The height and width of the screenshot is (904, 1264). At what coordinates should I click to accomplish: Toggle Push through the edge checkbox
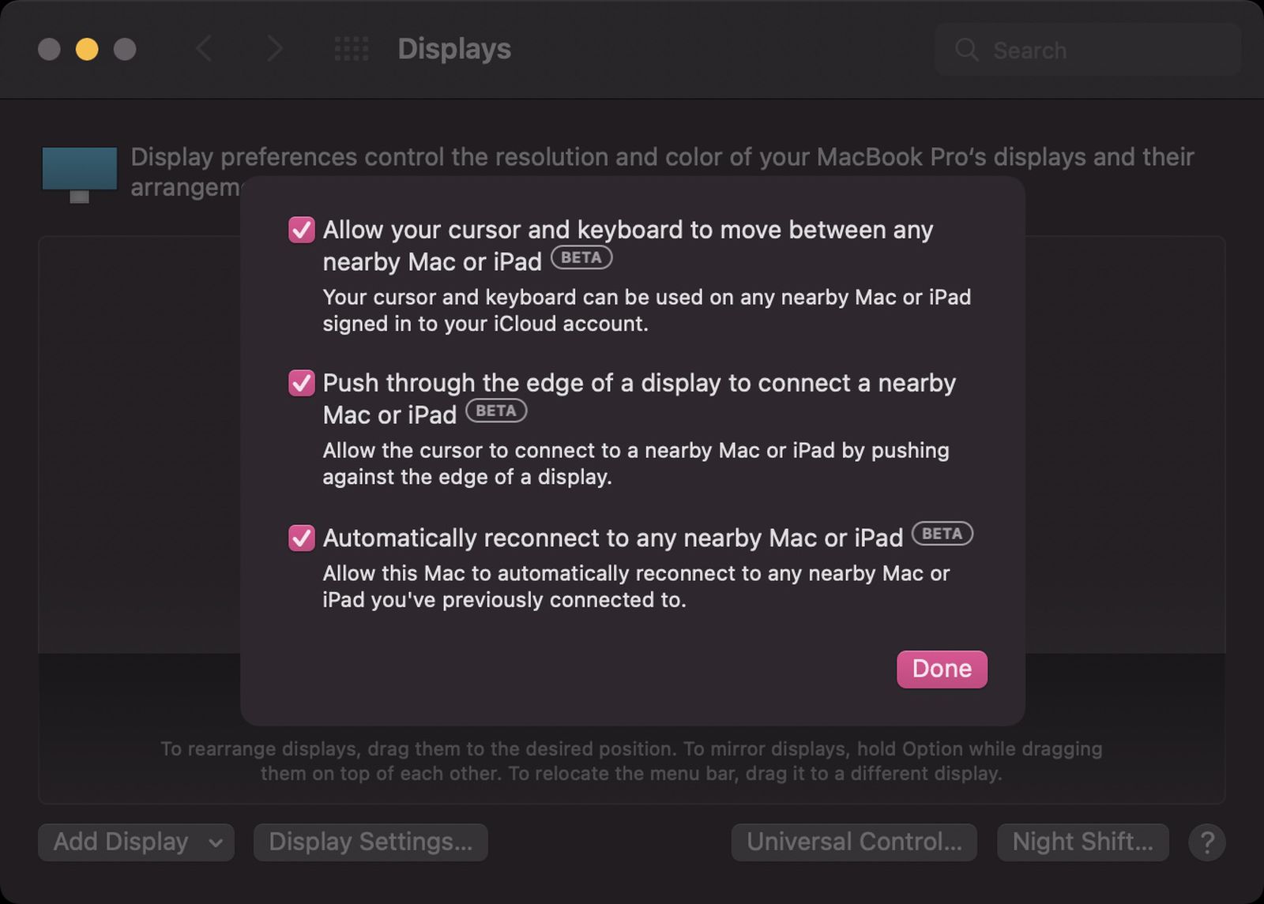(301, 383)
